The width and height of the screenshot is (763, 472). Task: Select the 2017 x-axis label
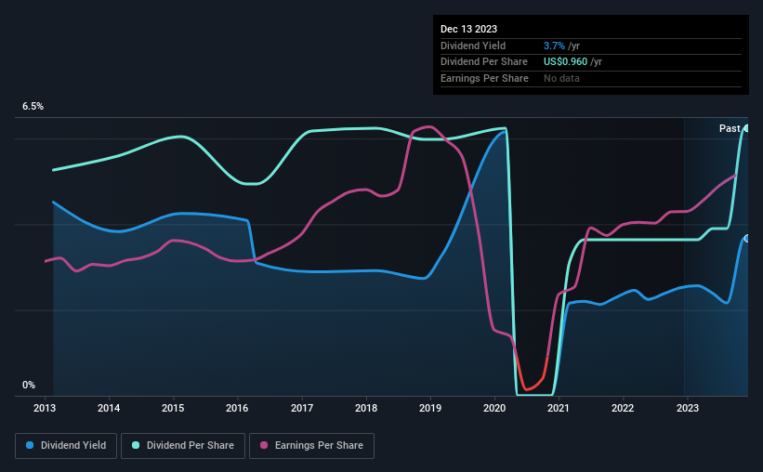[302, 408]
